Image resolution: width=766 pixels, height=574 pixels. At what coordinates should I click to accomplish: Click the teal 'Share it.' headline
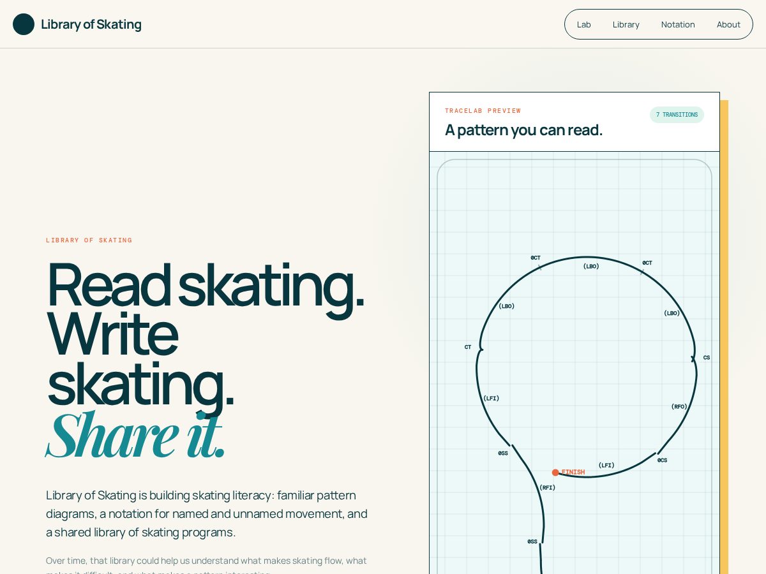coord(136,436)
